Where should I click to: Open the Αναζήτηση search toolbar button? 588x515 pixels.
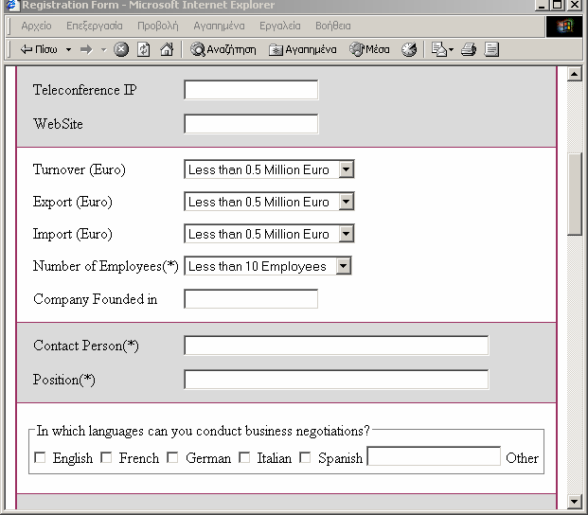coord(223,49)
